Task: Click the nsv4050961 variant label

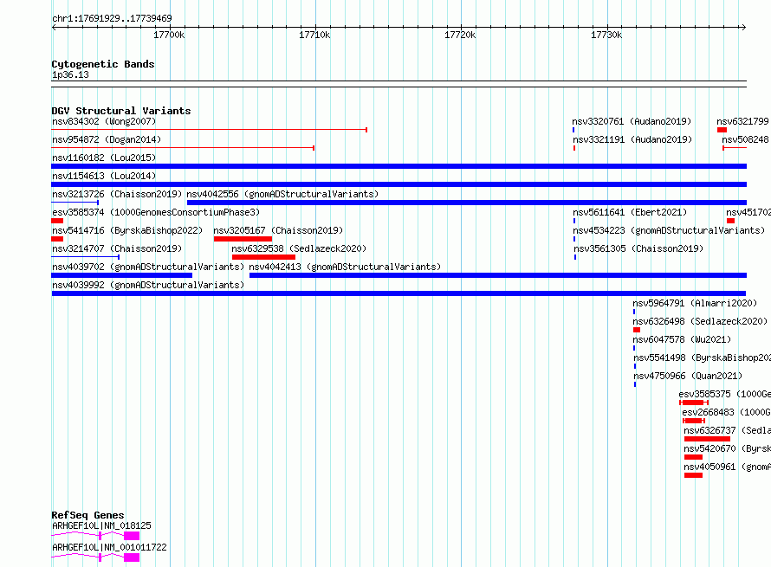Action: [727, 467]
